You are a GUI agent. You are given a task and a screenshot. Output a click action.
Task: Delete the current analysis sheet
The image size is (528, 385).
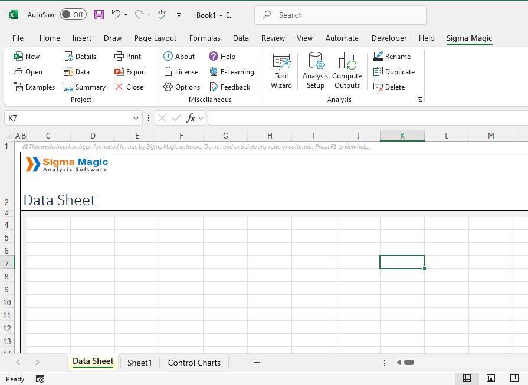coord(389,87)
